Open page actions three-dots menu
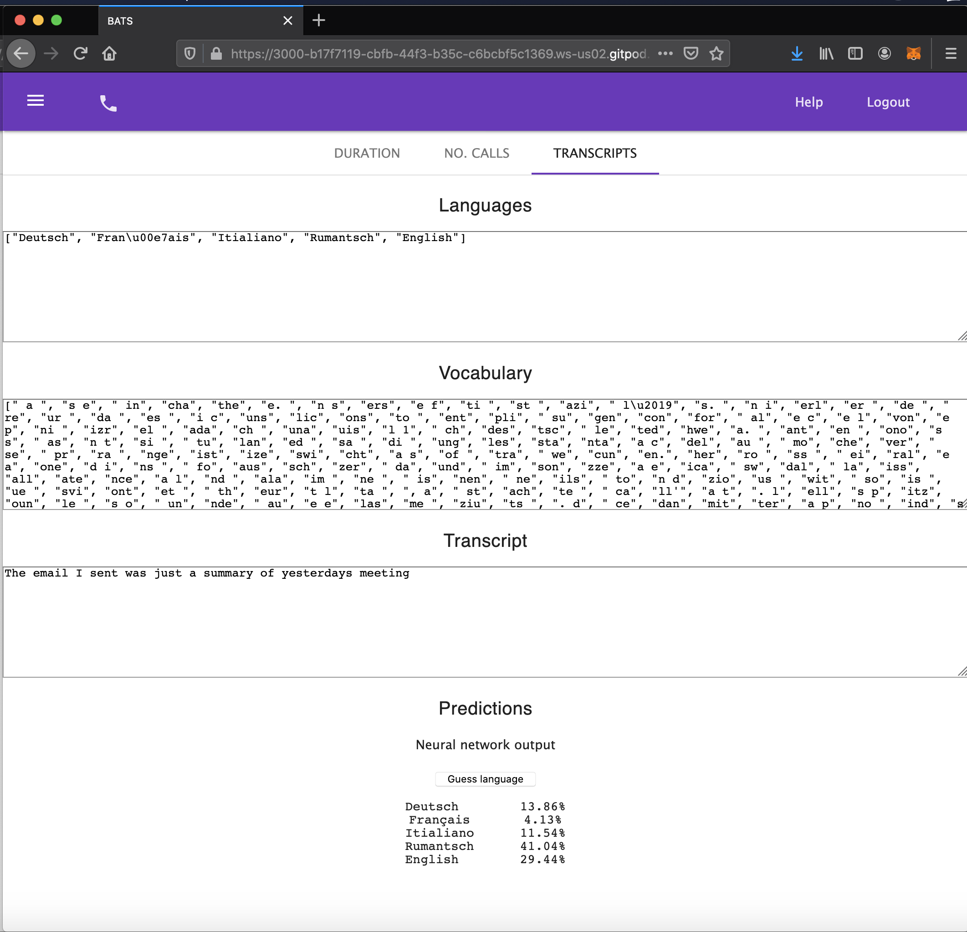This screenshot has width=967, height=932. click(x=665, y=53)
